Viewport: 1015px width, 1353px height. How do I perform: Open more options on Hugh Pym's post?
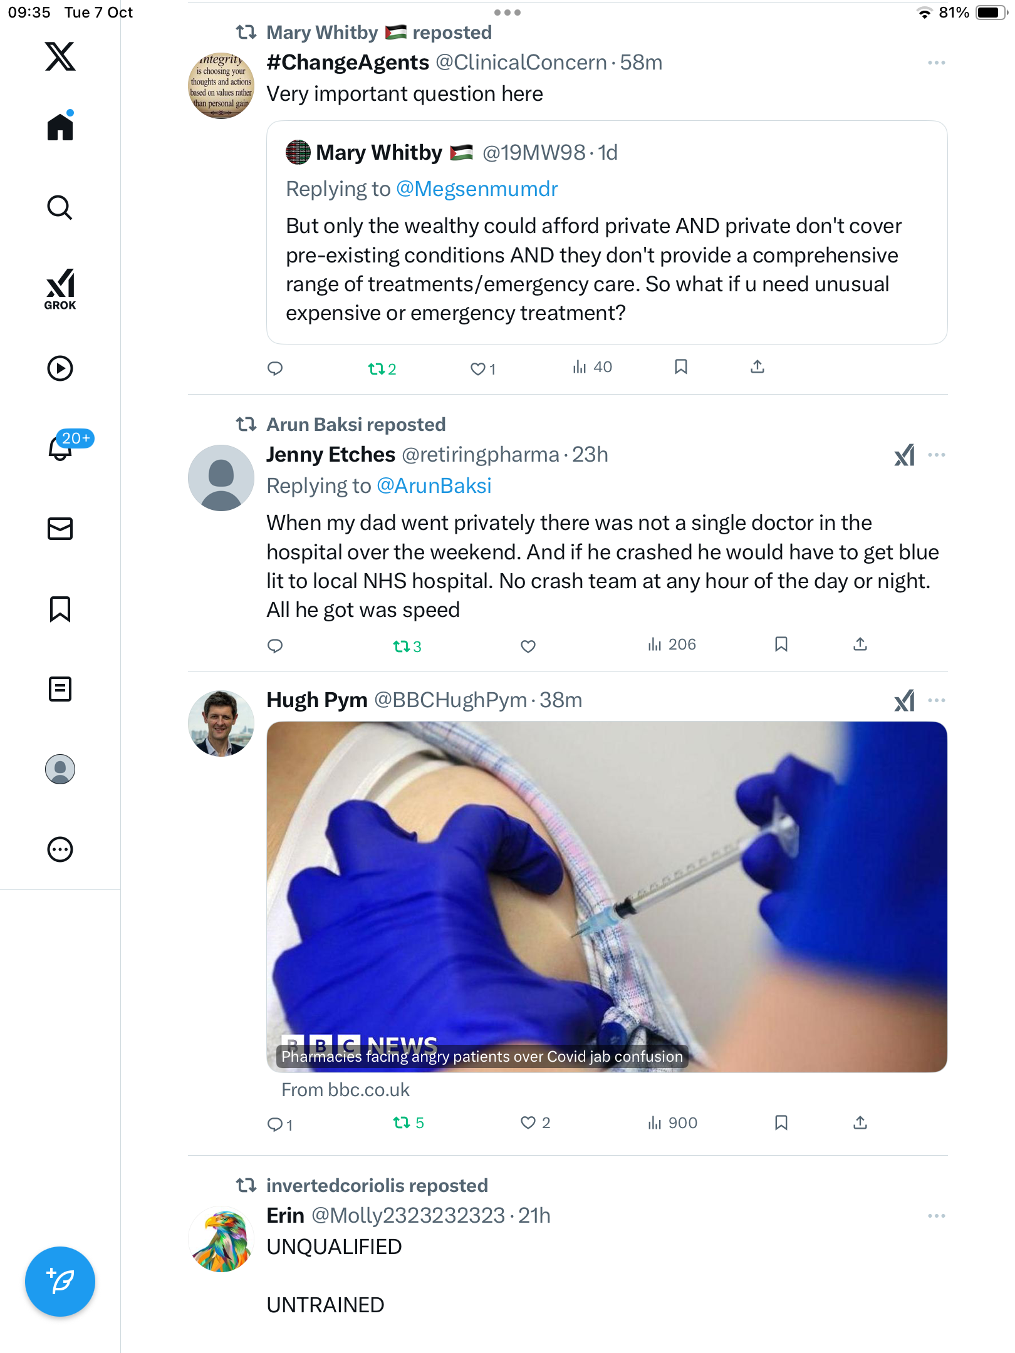click(x=937, y=700)
